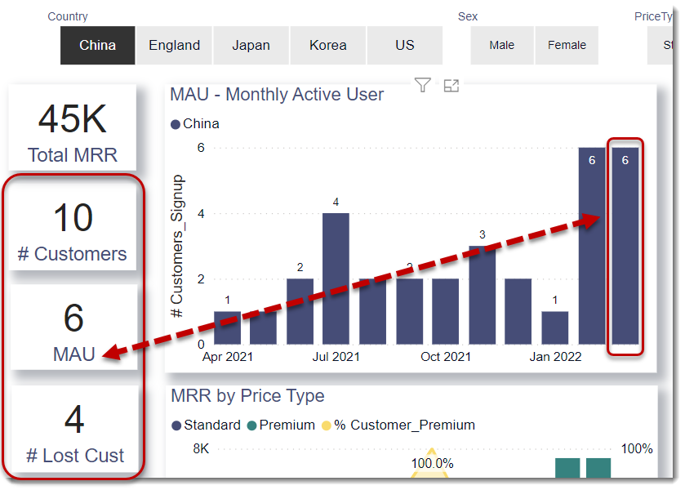Select the Jan 2022 bar labeled 1
This screenshot has height=490, width=685.
tap(555, 327)
